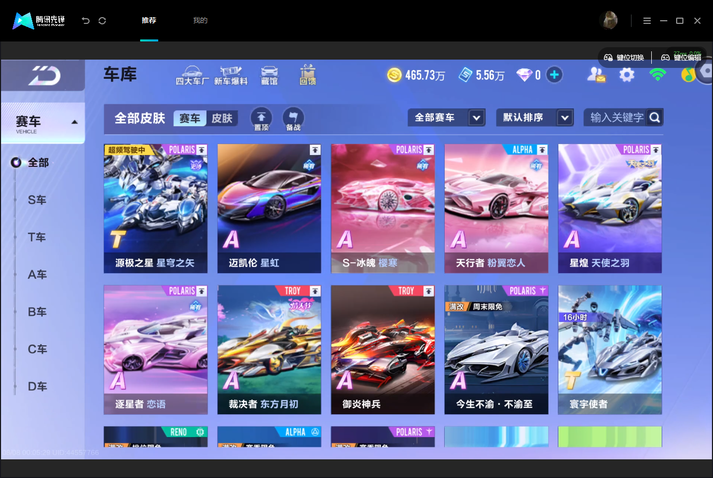Pin the 御炎神兵 card to top
713x478 pixels.
pos(429,291)
